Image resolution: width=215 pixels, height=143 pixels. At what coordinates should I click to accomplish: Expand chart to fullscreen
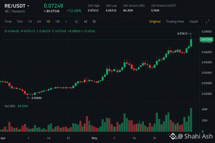[x=207, y=22]
